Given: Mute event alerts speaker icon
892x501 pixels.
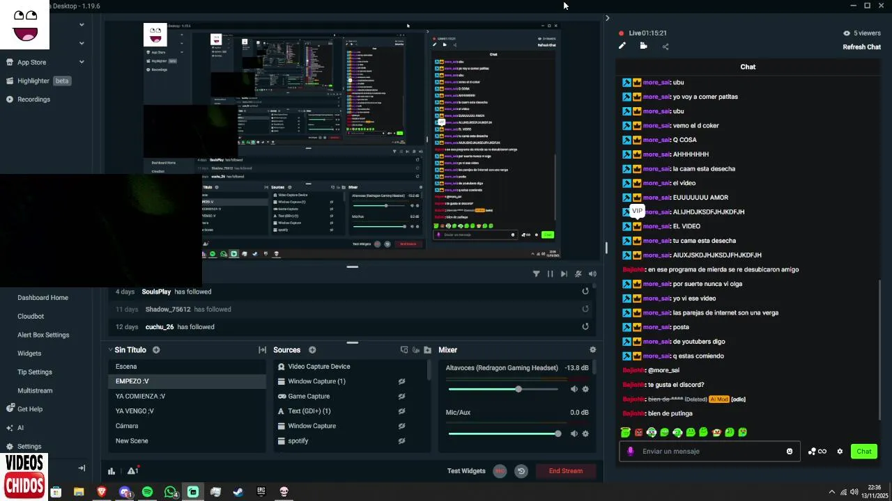Looking at the screenshot, I should (592, 273).
